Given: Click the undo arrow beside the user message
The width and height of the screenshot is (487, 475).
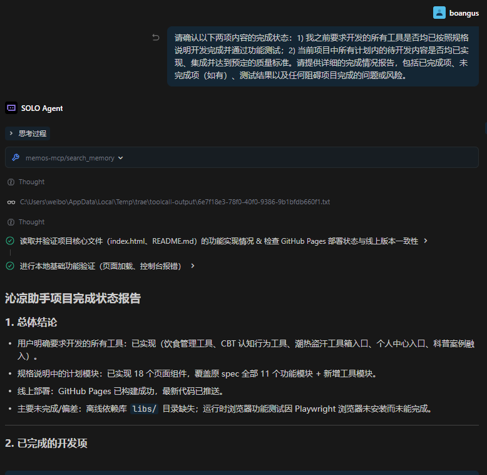Looking at the screenshot, I should coord(156,38).
